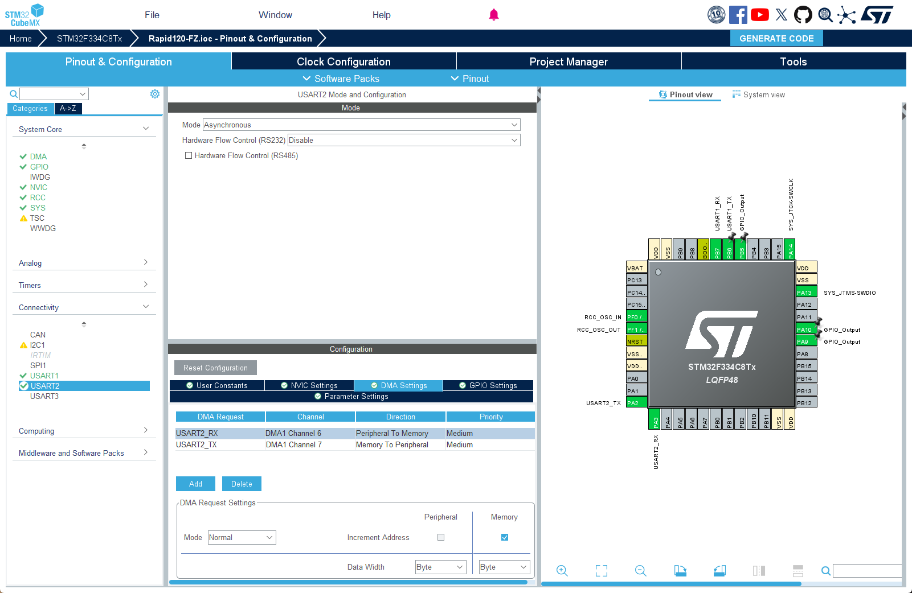The height and width of the screenshot is (593, 912).
Task: Open Hardware Flow Control (RS232) dropdown
Action: [x=404, y=140]
